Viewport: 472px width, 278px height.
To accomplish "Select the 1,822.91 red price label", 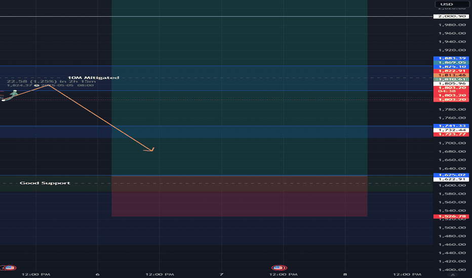I will (x=451, y=71).
